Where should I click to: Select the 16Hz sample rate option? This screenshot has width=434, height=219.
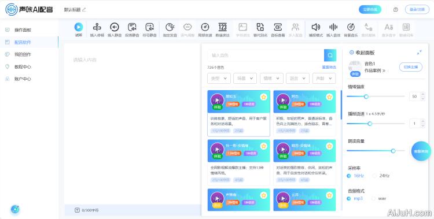pyautogui.click(x=356, y=176)
